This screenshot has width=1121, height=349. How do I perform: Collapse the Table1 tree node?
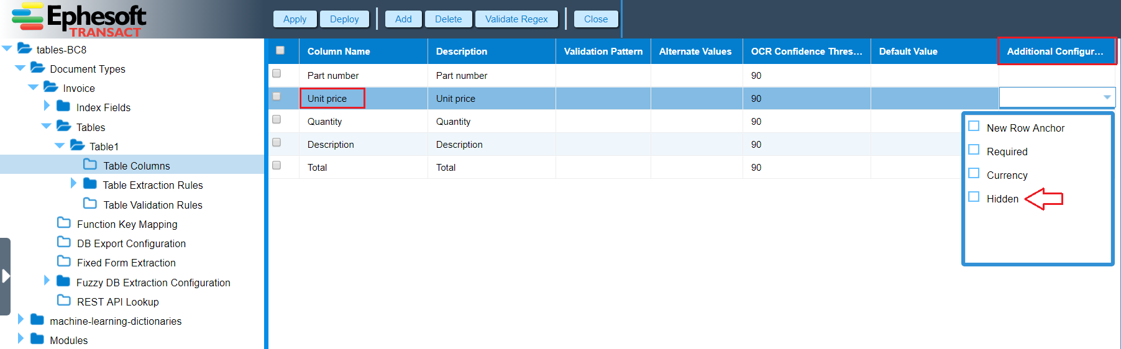60,145
